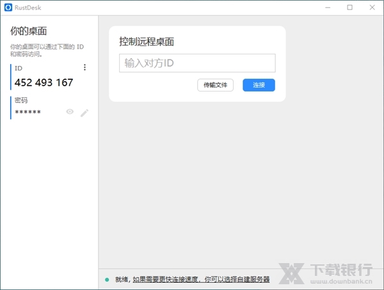Viewport: 384px width, 290px height.
Task: Click the 输入对方ID input field
Action: click(x=197, y=63)
